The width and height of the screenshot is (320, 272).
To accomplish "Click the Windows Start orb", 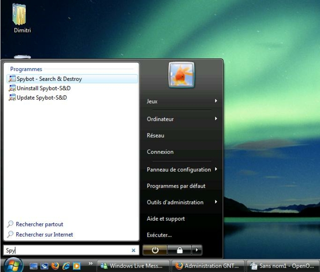I will click(13, 265).
